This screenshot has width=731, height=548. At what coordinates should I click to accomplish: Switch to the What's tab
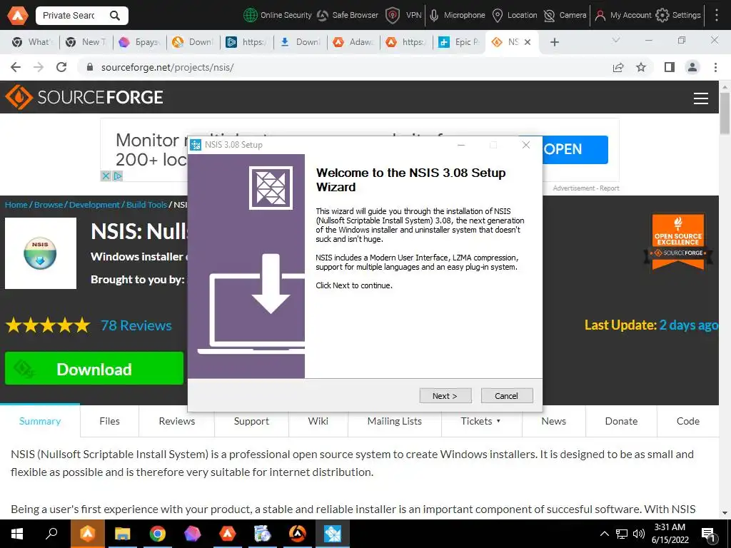point(33,42)
